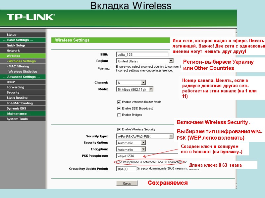The width and height of the screenshot is (265, 198).
Task: Uncheck Enable Wireless Security
Action: pyautogui.click(x=119, y=129)
